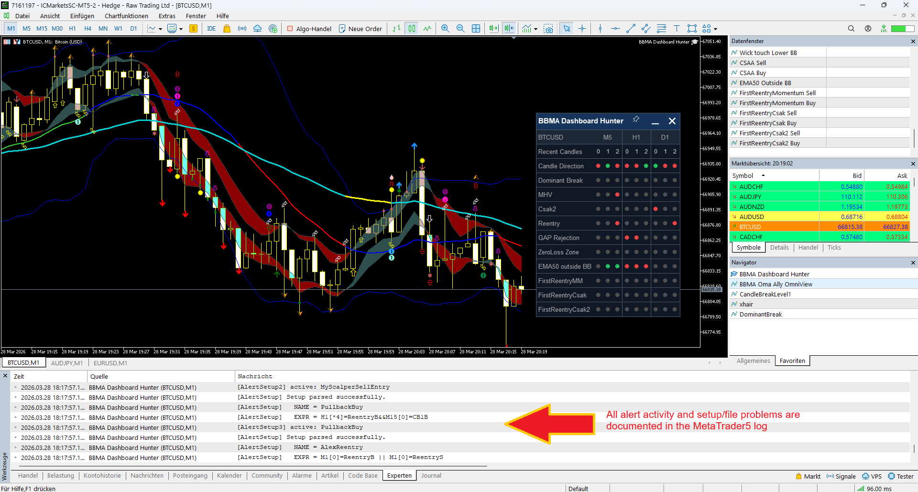This screenshot has width=918, height=492.
Task: Select the equidistant channel tool
Action: point(646,29)
